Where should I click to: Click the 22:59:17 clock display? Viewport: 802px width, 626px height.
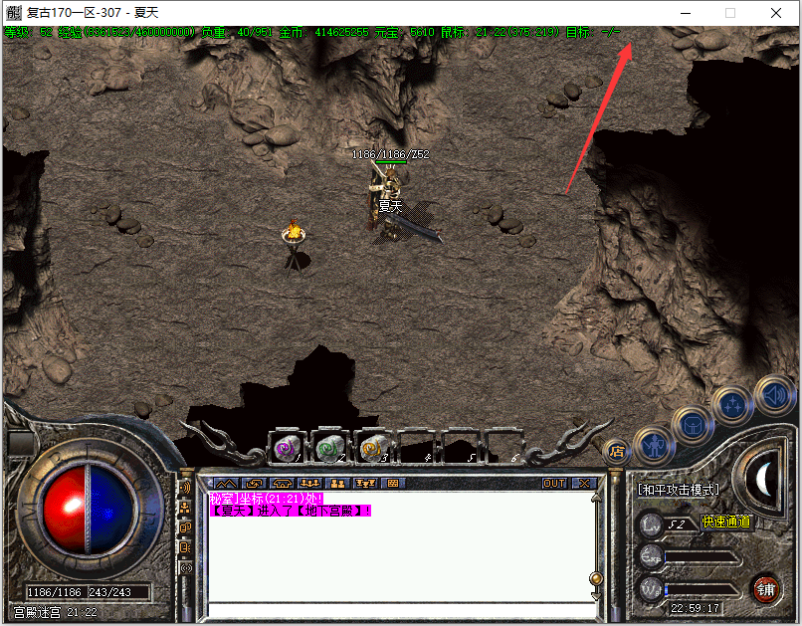click(695, 608)
